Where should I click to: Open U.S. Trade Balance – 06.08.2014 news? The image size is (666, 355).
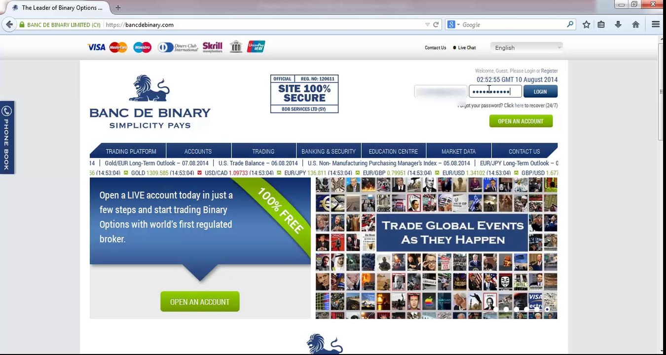pyautogui.click(x=258, y=163)
